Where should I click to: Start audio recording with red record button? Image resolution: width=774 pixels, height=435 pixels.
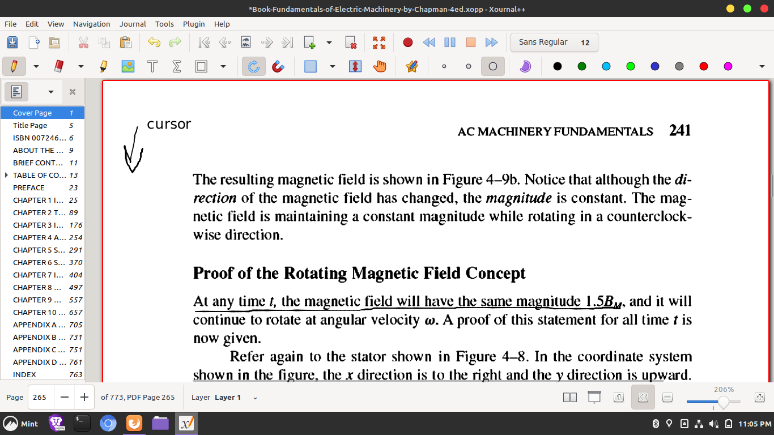click(x=407, y=42)
